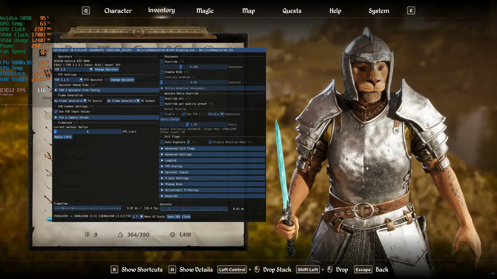This screenshot has height=279, width=497.
Task: Click the help marker beside Override all
Action: tap(188, 99)
